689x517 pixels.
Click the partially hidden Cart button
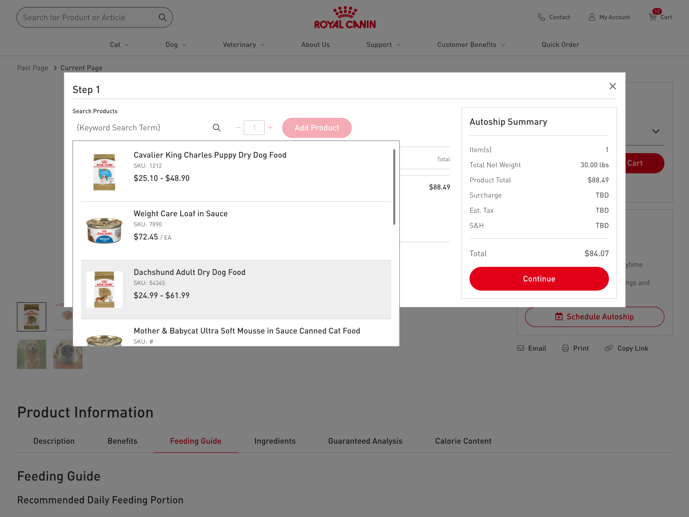click(x=645, y=163)
